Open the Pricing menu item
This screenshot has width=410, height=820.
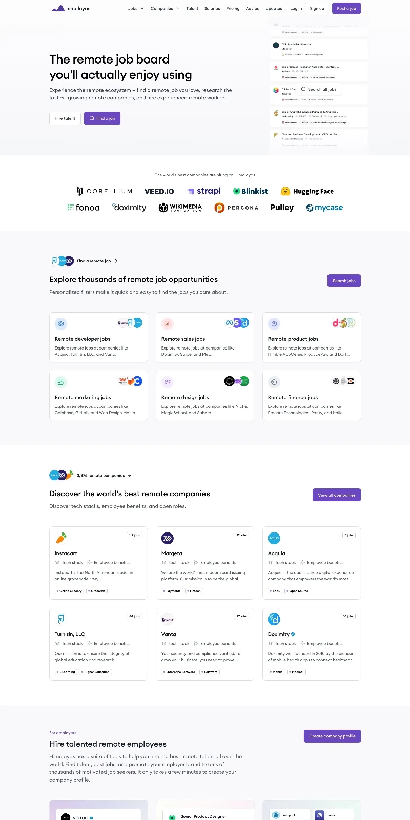(233, 9)
